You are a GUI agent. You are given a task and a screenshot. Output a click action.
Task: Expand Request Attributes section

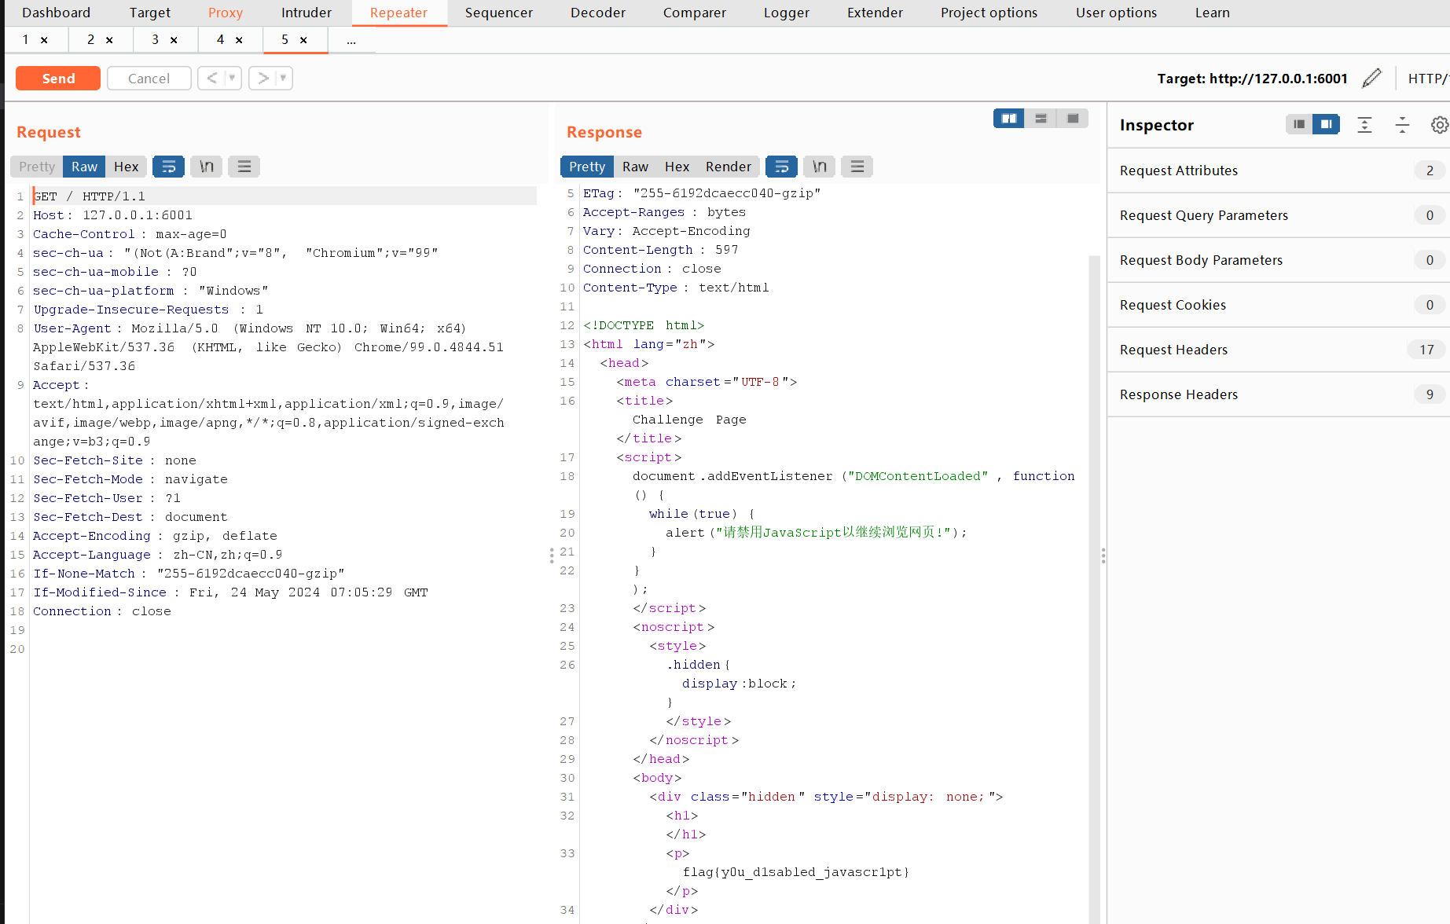[1279, 170]
